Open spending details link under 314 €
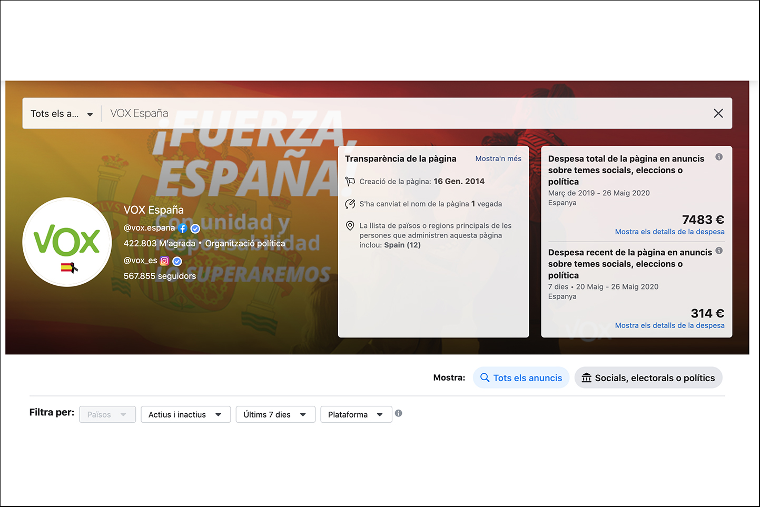The image size is (760, 507). tap(669, 325)
